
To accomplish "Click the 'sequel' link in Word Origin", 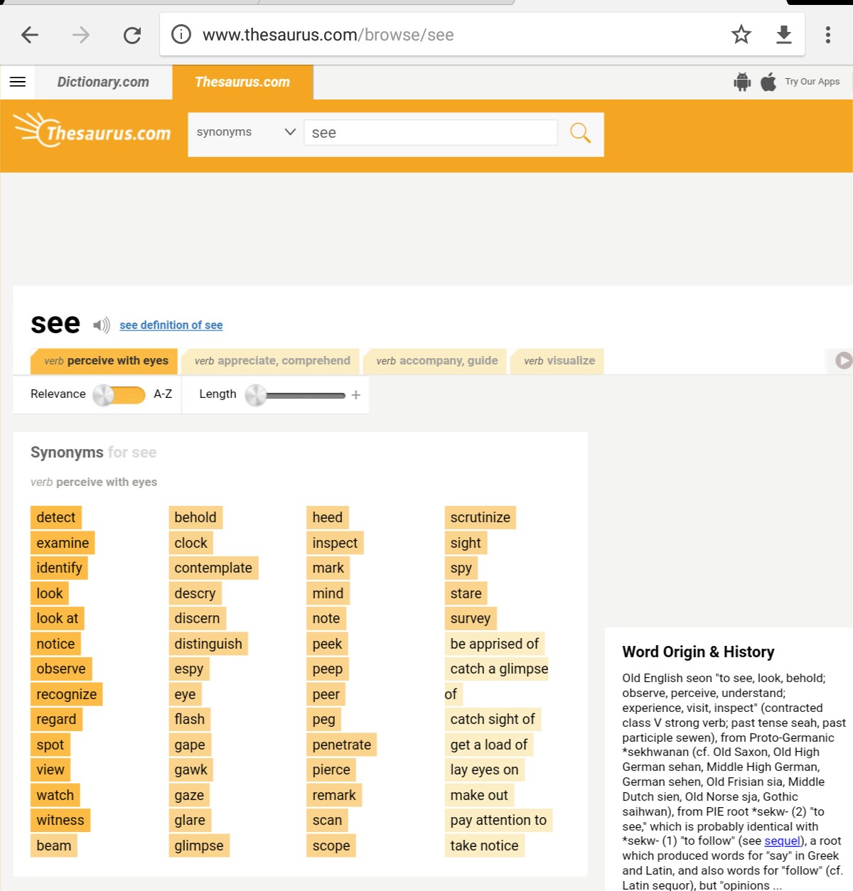I will (783, 841).
